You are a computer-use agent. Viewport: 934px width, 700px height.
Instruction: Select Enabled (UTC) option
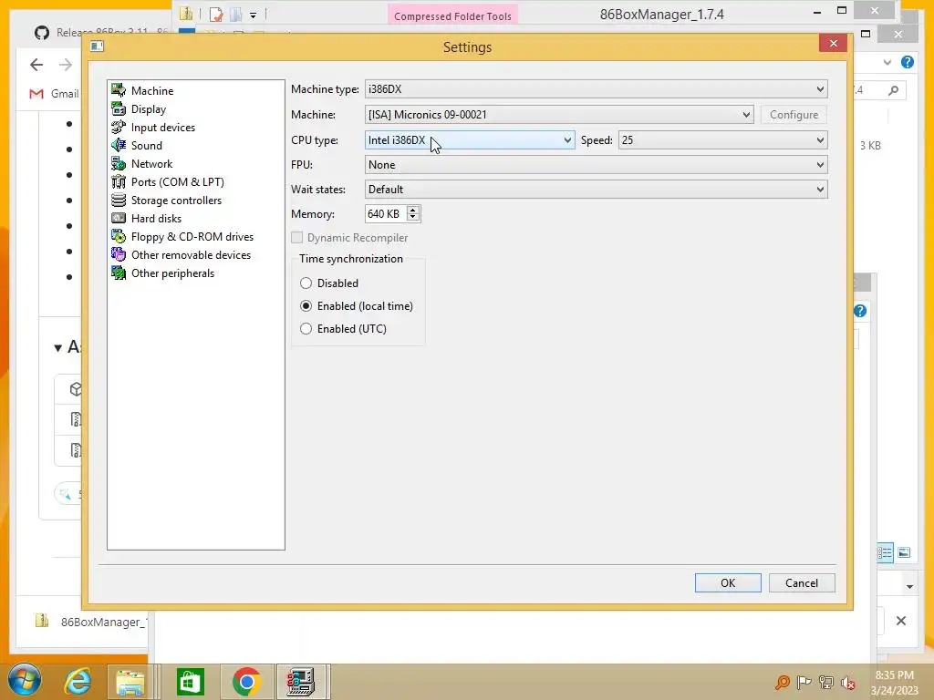coord(306,328)
